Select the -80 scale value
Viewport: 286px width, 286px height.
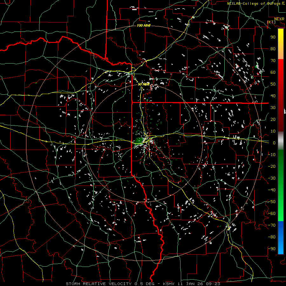tap(272, 237)
